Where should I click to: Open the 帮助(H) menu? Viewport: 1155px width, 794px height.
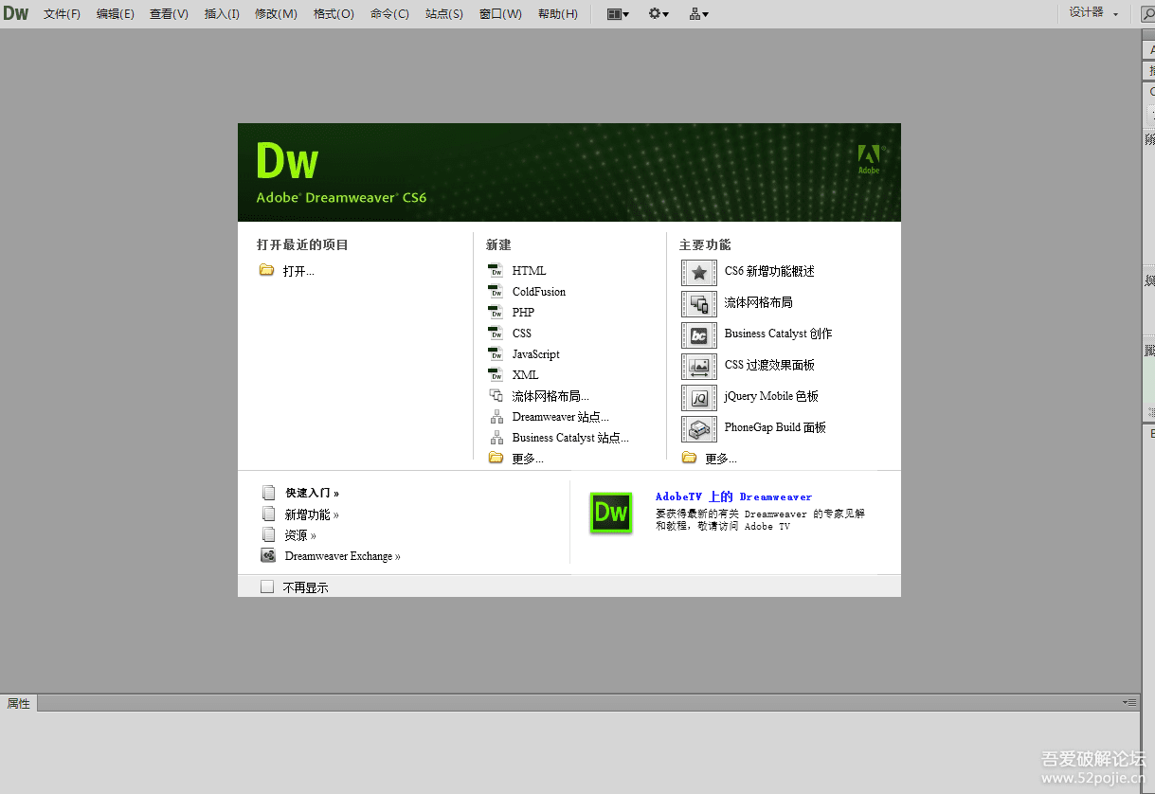point(558,14)
